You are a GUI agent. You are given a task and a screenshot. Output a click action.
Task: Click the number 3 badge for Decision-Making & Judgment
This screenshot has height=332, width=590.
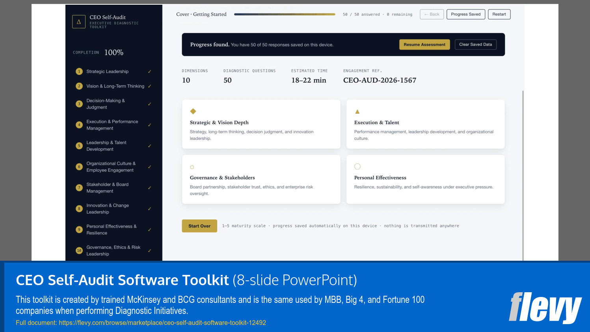(x=79, y=104)
